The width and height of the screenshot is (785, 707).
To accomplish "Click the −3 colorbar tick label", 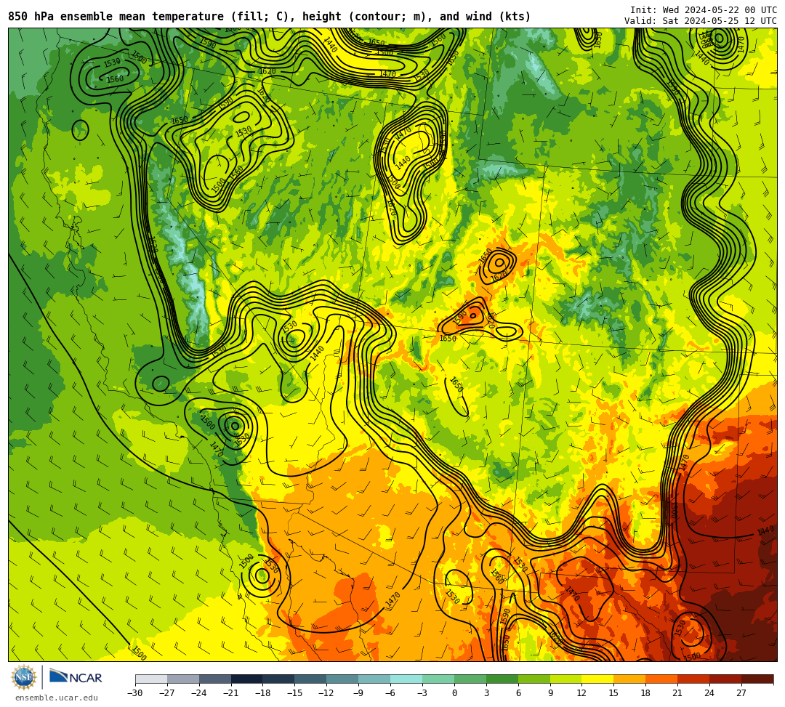I will (x=422, y=693).
